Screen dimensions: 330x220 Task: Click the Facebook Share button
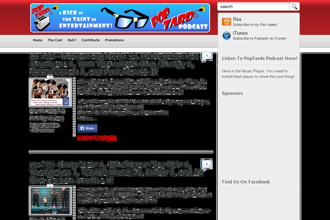(87, 128)
